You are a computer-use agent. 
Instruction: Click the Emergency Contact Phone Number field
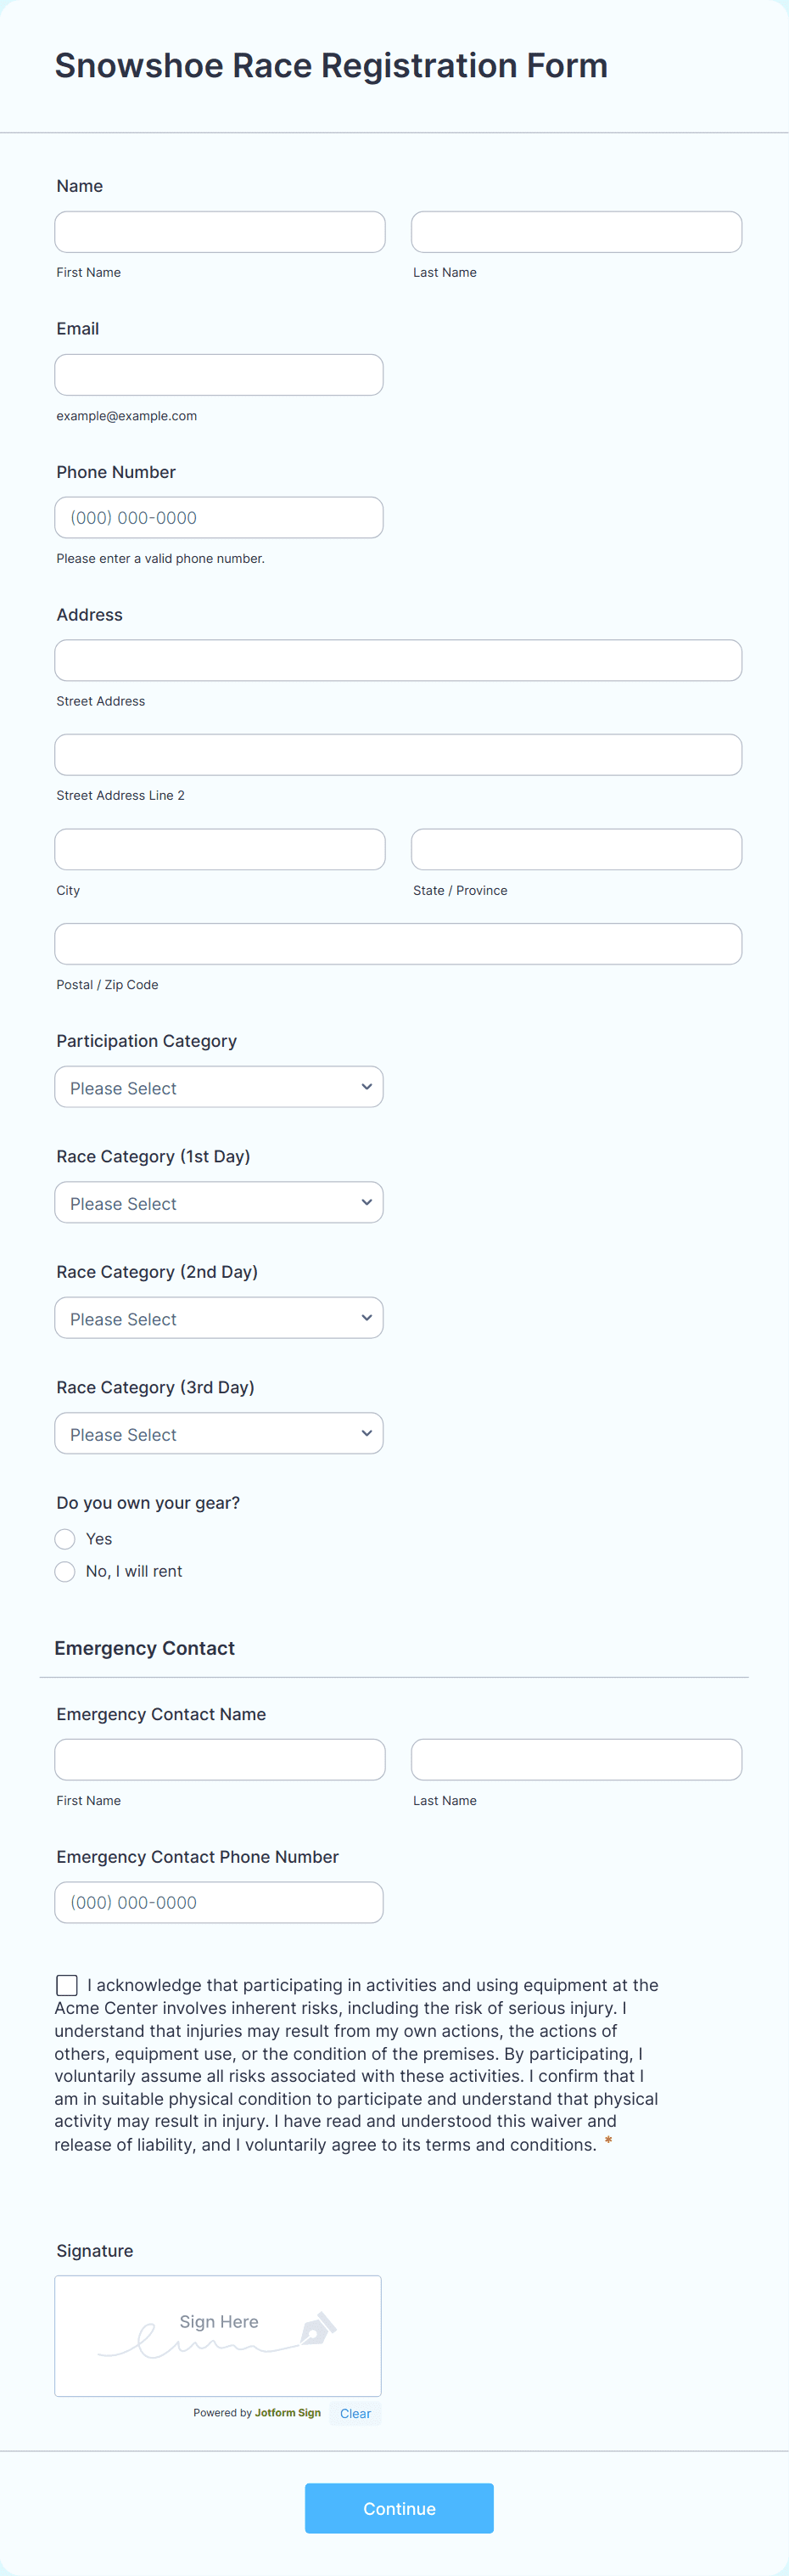point(219,1903)
